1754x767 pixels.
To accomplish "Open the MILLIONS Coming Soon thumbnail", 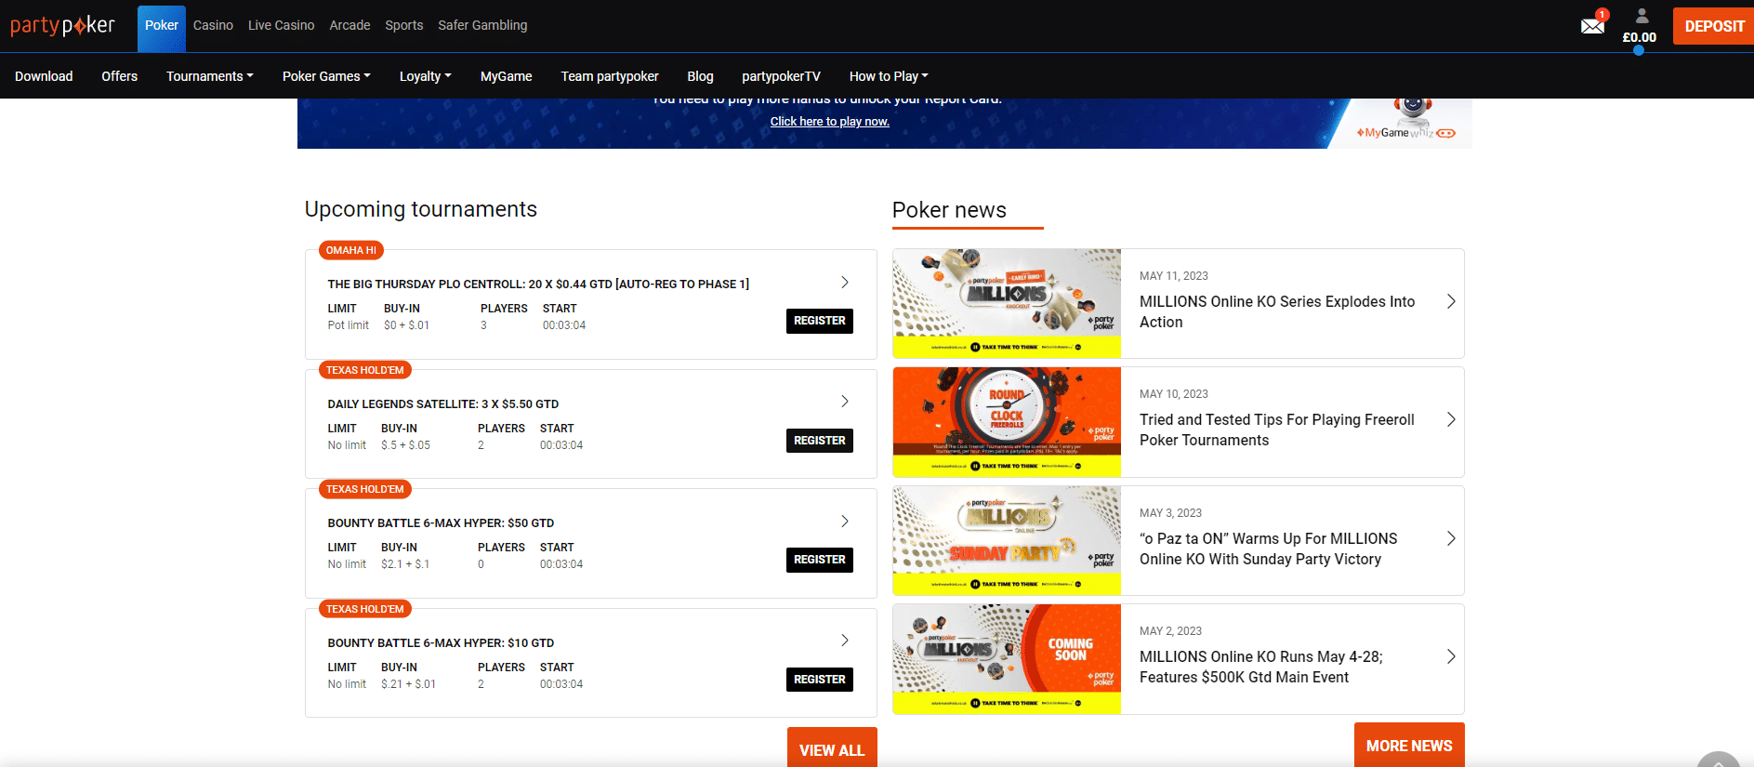I will point(1007,659).
